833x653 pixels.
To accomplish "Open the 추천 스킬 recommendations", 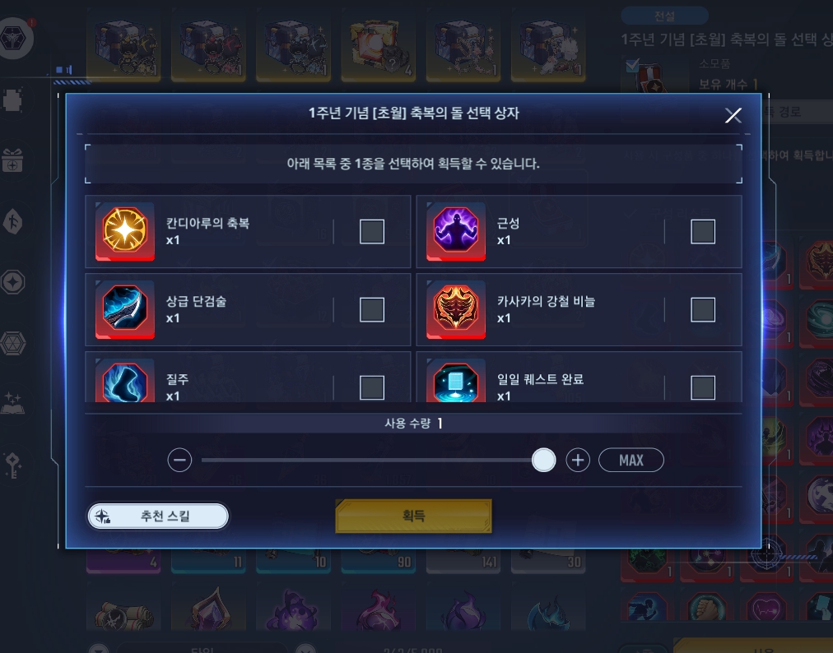I will [158, 516].
